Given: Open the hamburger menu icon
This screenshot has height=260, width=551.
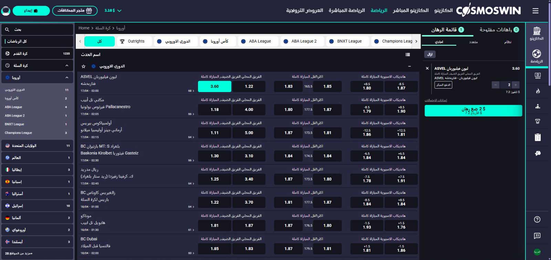Looking at the screenshot, I should (535, 11).
